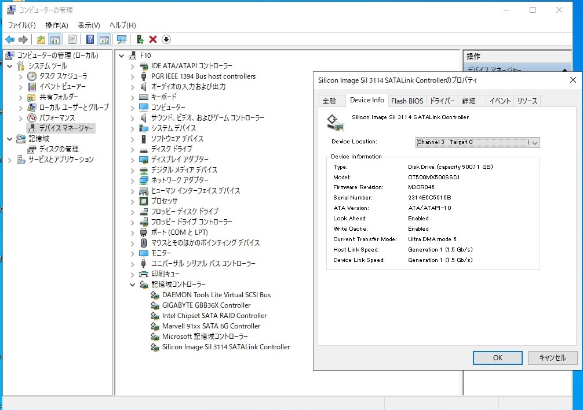583x410 pixels.
Task: Click the プロセッサ processor device icon
Action: (x=144, y=201)
